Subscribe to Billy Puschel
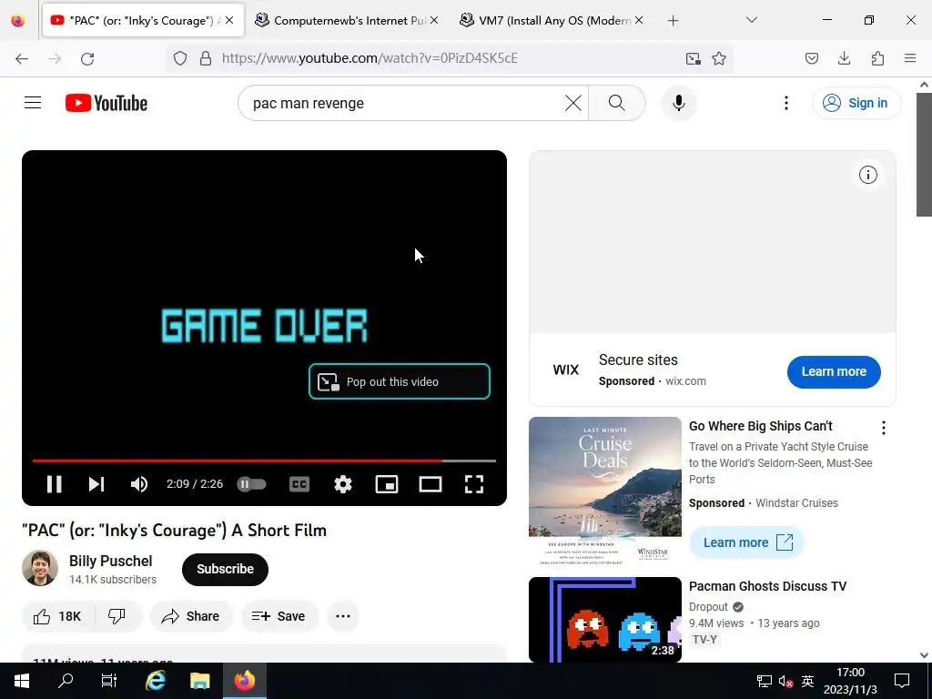Screen dimensions: 932x699 coord(226,570)
